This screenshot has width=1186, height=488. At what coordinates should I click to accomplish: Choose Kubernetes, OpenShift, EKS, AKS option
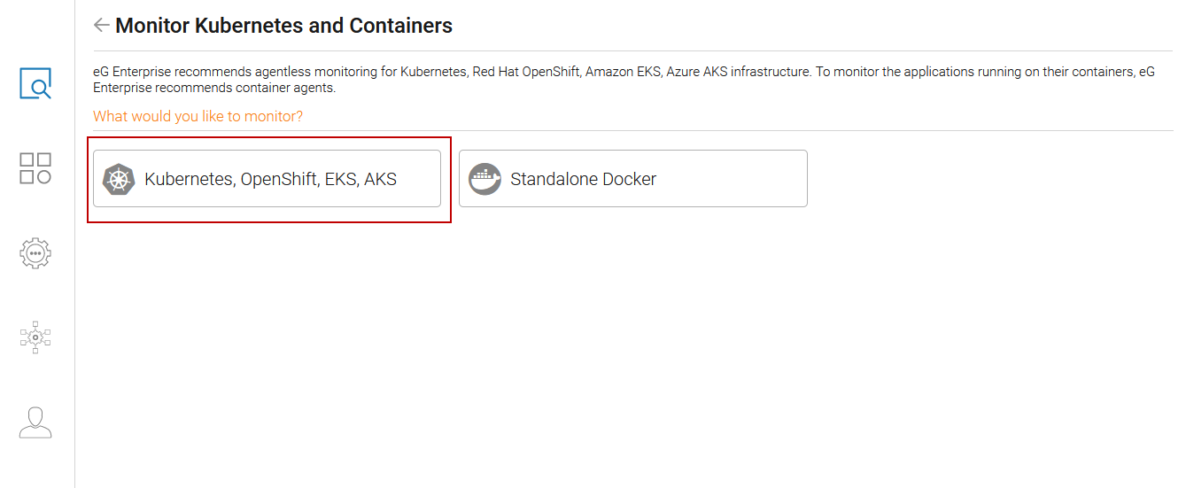click(x=267, y=179)
